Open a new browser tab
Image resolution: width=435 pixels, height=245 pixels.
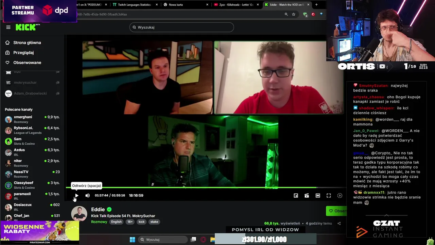[x=316, y=5]
